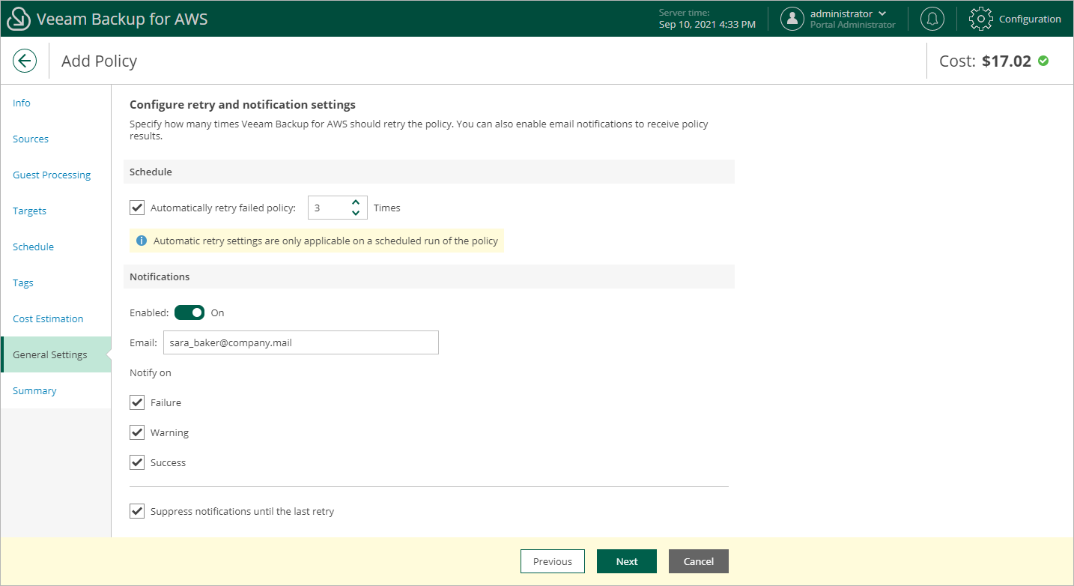Click the green cost status checkmark
This screenshot has height=586, width=1074.
click(x=1043, y=61)
